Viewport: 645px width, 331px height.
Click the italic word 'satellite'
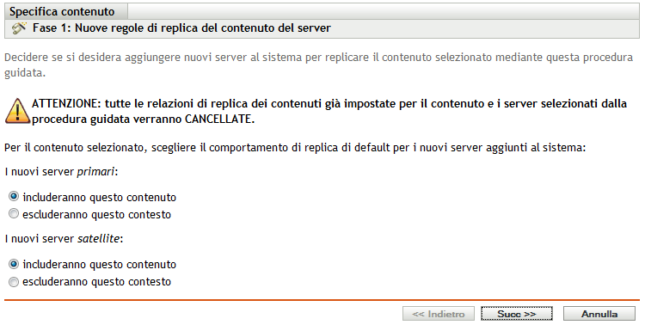(99, 238)
